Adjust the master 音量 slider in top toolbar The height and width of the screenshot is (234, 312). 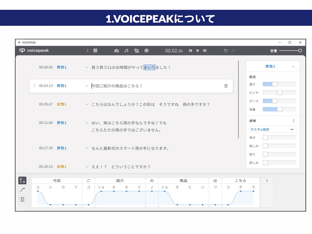290,51
